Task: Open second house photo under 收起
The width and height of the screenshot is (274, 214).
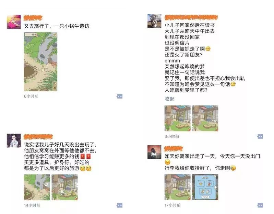Action: pos(205,118)
